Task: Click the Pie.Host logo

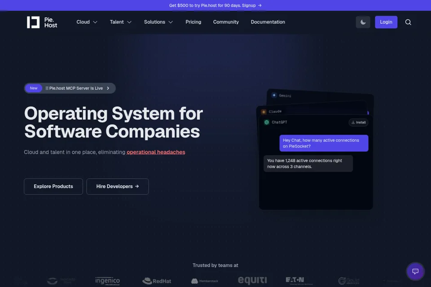Action: pos(42,22)
